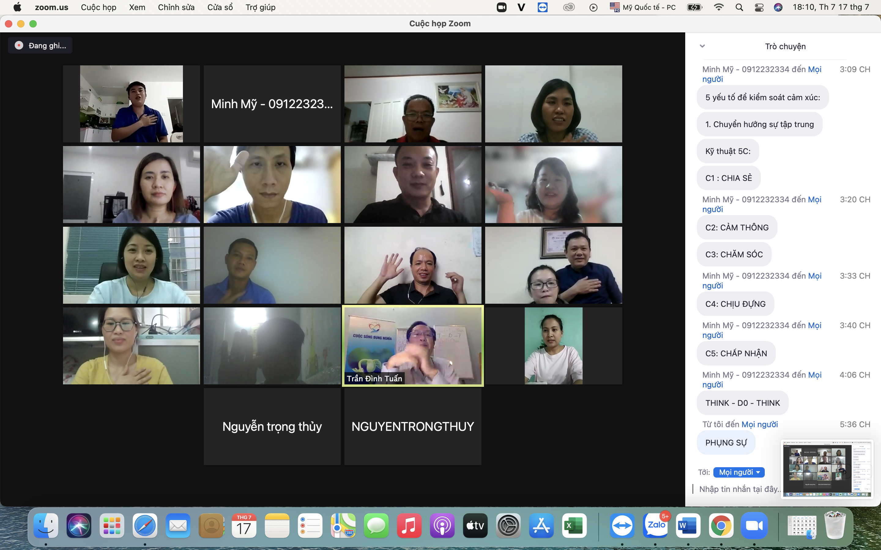Click the chat message 'THINK - DO - THINK'
This screenshot has width=881, height=550.
743,403
